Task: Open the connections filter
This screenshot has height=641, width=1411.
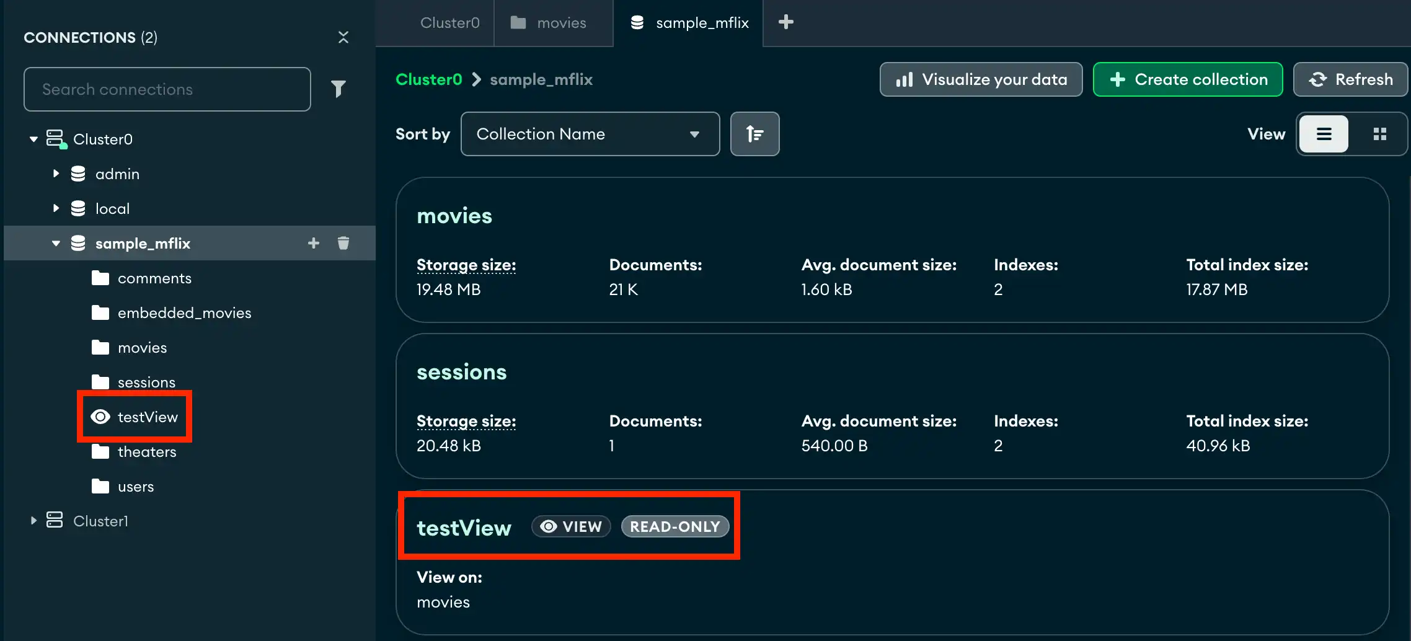Action: (x=339, y=89)
